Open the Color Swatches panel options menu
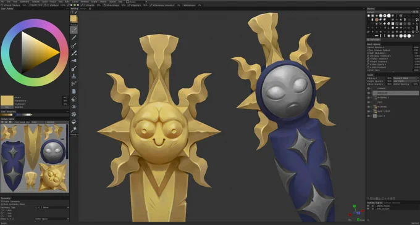Image resolution: width=420 pixels, height=225 pixels. pyautogui.click(x=67, y=112)
